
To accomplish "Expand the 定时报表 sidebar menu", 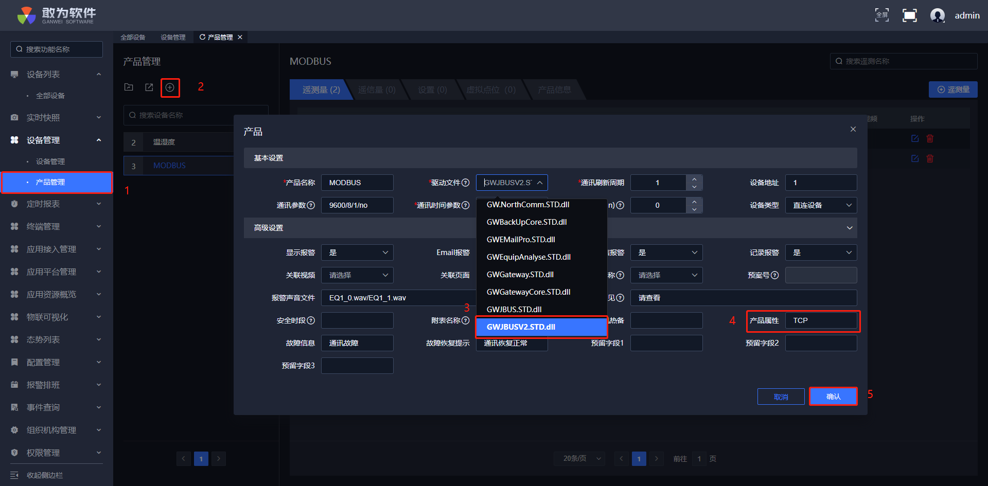I will click(57, 204).
